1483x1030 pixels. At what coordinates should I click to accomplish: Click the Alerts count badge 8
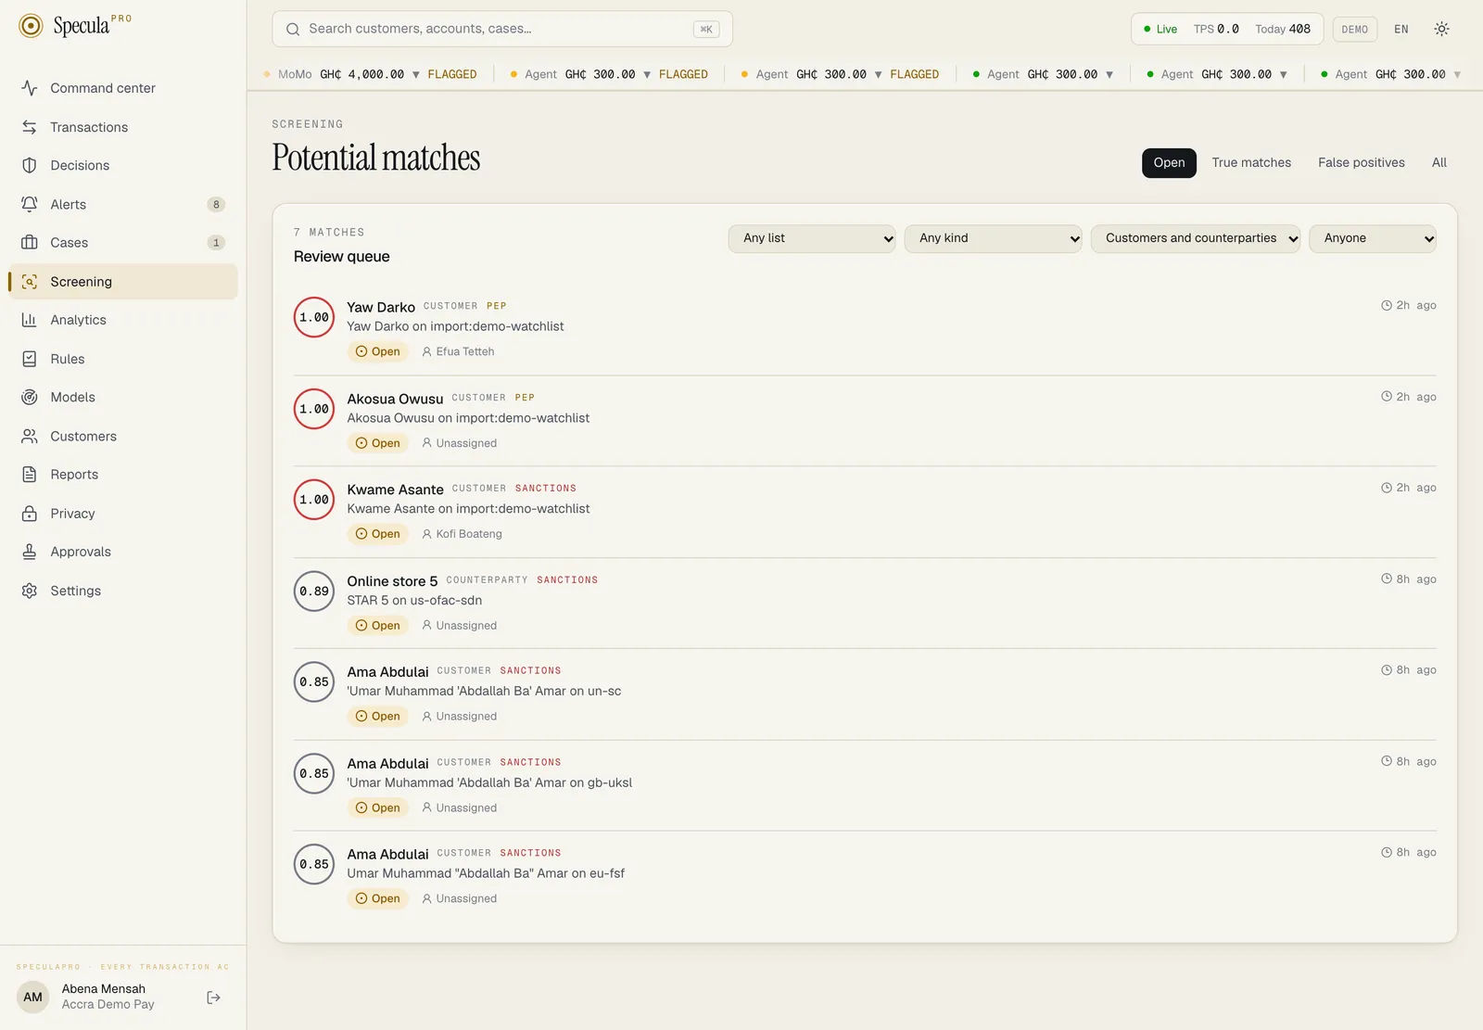click(x=216, y=204)
